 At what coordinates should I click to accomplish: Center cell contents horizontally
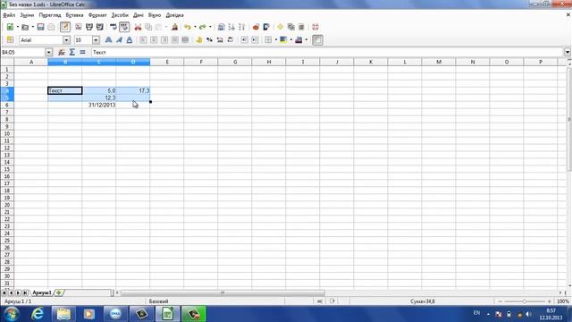[x=154, y=39]
